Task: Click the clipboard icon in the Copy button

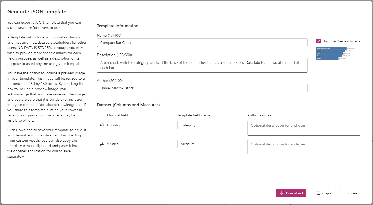Action: pyautogui.click(x=318, y=193)
